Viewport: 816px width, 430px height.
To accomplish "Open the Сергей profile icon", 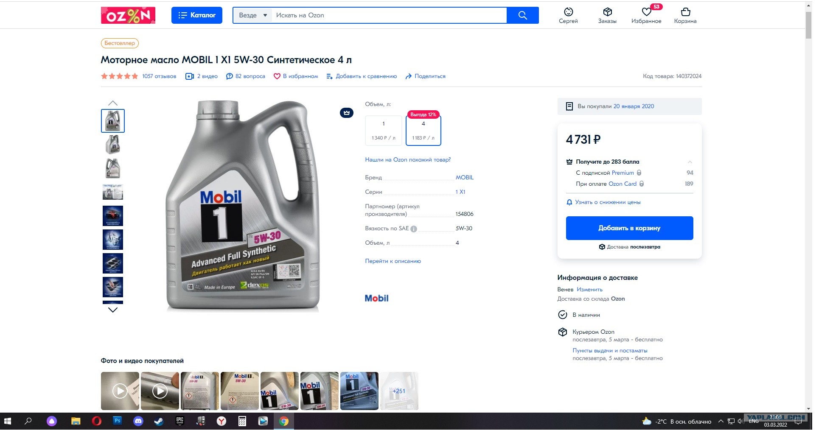I will [x=568, y=15].
